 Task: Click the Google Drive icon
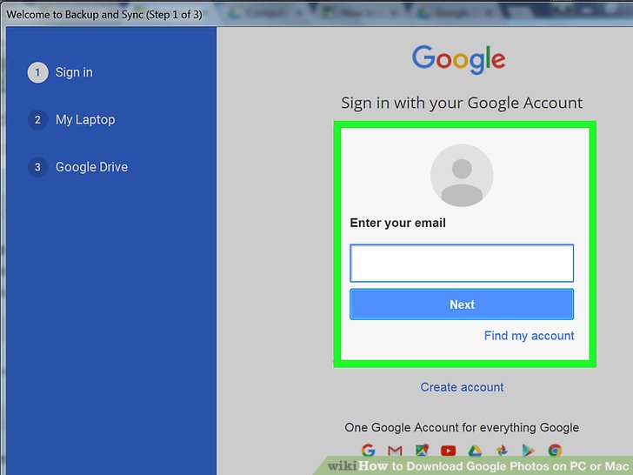(x=475, y=451)
